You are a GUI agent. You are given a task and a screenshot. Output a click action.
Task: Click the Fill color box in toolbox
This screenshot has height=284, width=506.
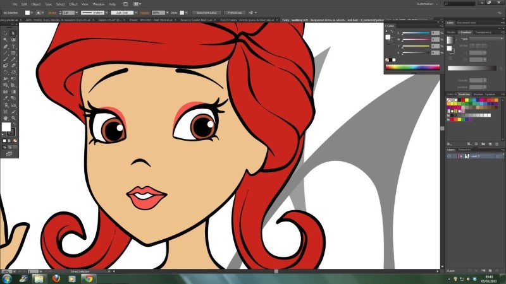pos(6,127)
